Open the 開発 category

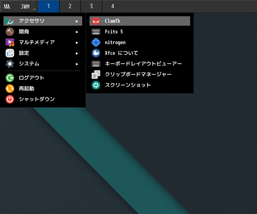click(x=43, y=32)
